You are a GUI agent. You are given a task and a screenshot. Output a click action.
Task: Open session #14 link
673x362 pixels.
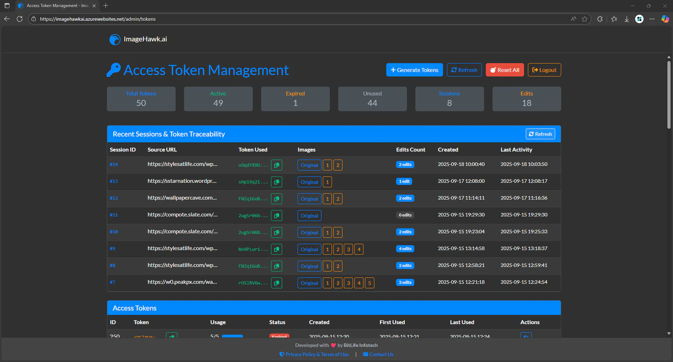114,165
